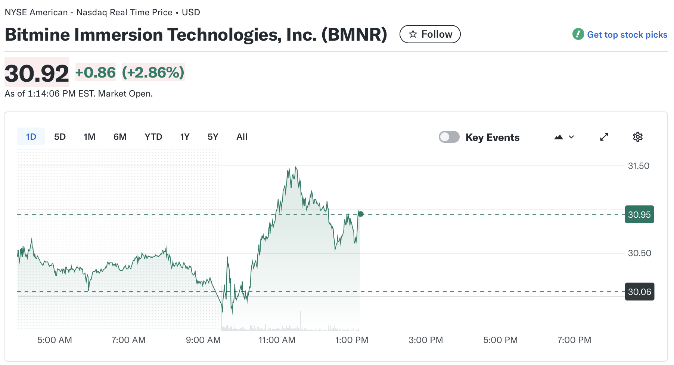Screen dimensions: 674x365
Task: Click the 30.06 previous close label
Action: [639, 292]
